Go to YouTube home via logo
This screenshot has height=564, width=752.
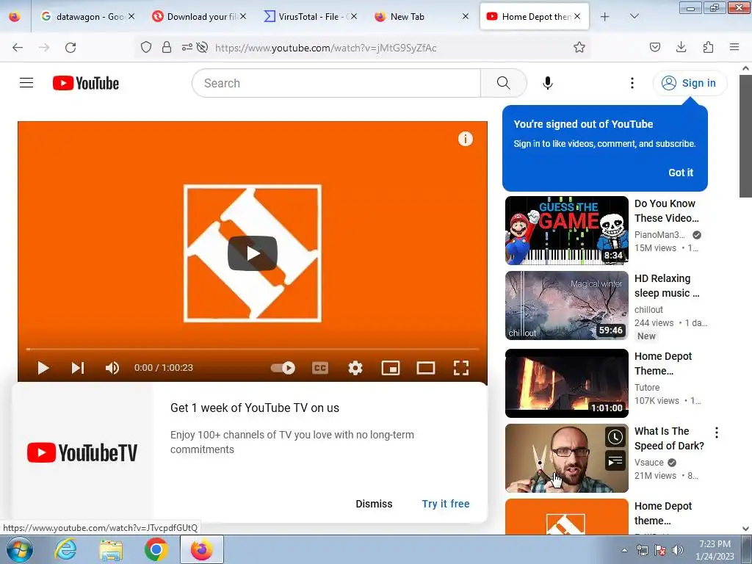(x=86, y=83)
